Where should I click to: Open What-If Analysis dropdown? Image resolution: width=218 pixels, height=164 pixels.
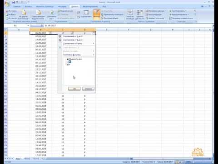click(165, 18)
